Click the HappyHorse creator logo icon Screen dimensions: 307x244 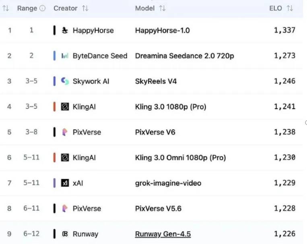[x=65, y=30]
